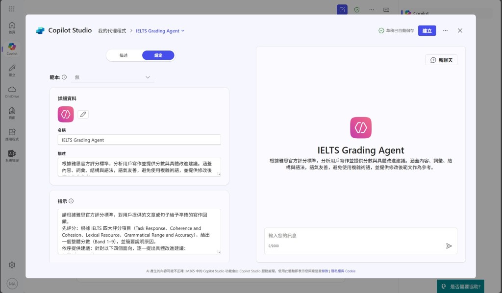502x293 pixels.
Task: Open the 範本 template dropdown
Action: pyautogui.click(x=112, y=77)
